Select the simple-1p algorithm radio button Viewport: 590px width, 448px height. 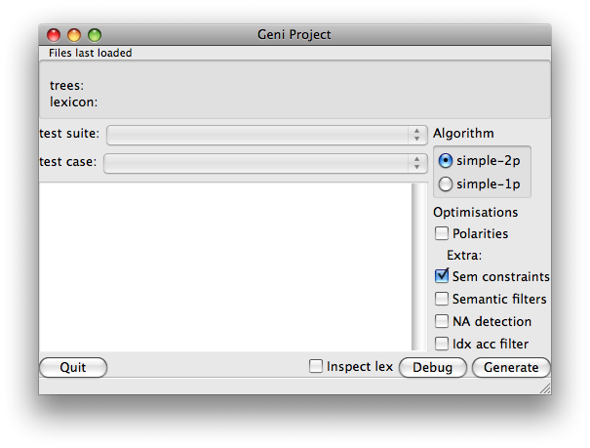point(446,184)
